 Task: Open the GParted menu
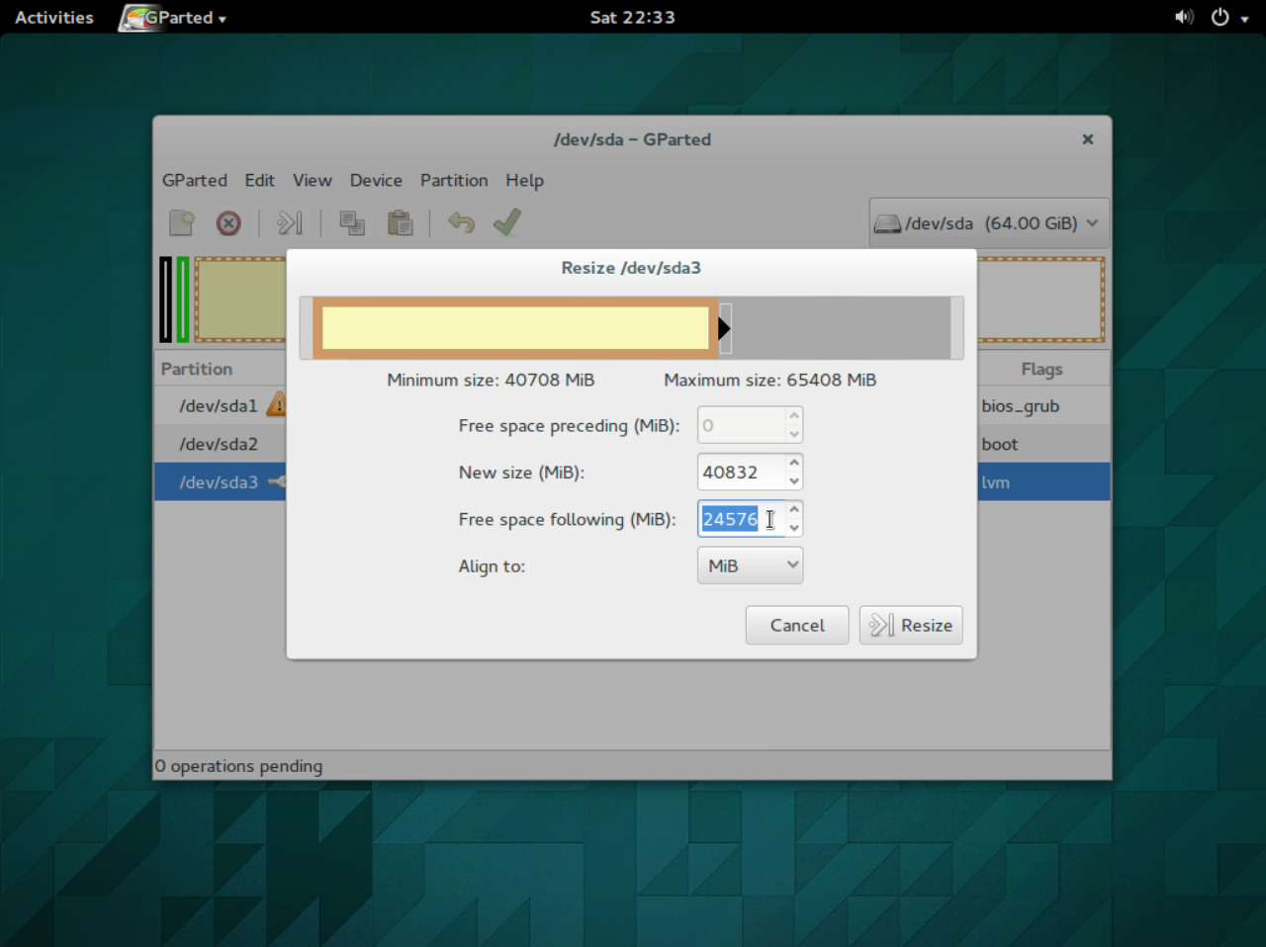(x=195, y=180)
